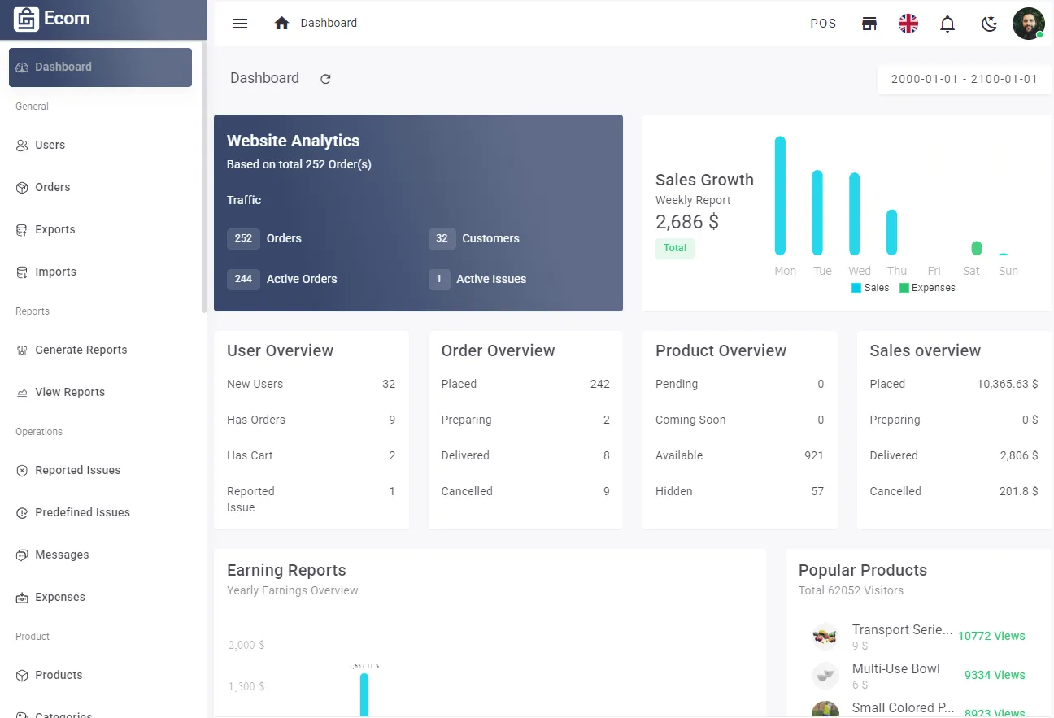Open Reported Issues section
The height and width of the screenshot is (718, 1054).
tap(79, 470)
